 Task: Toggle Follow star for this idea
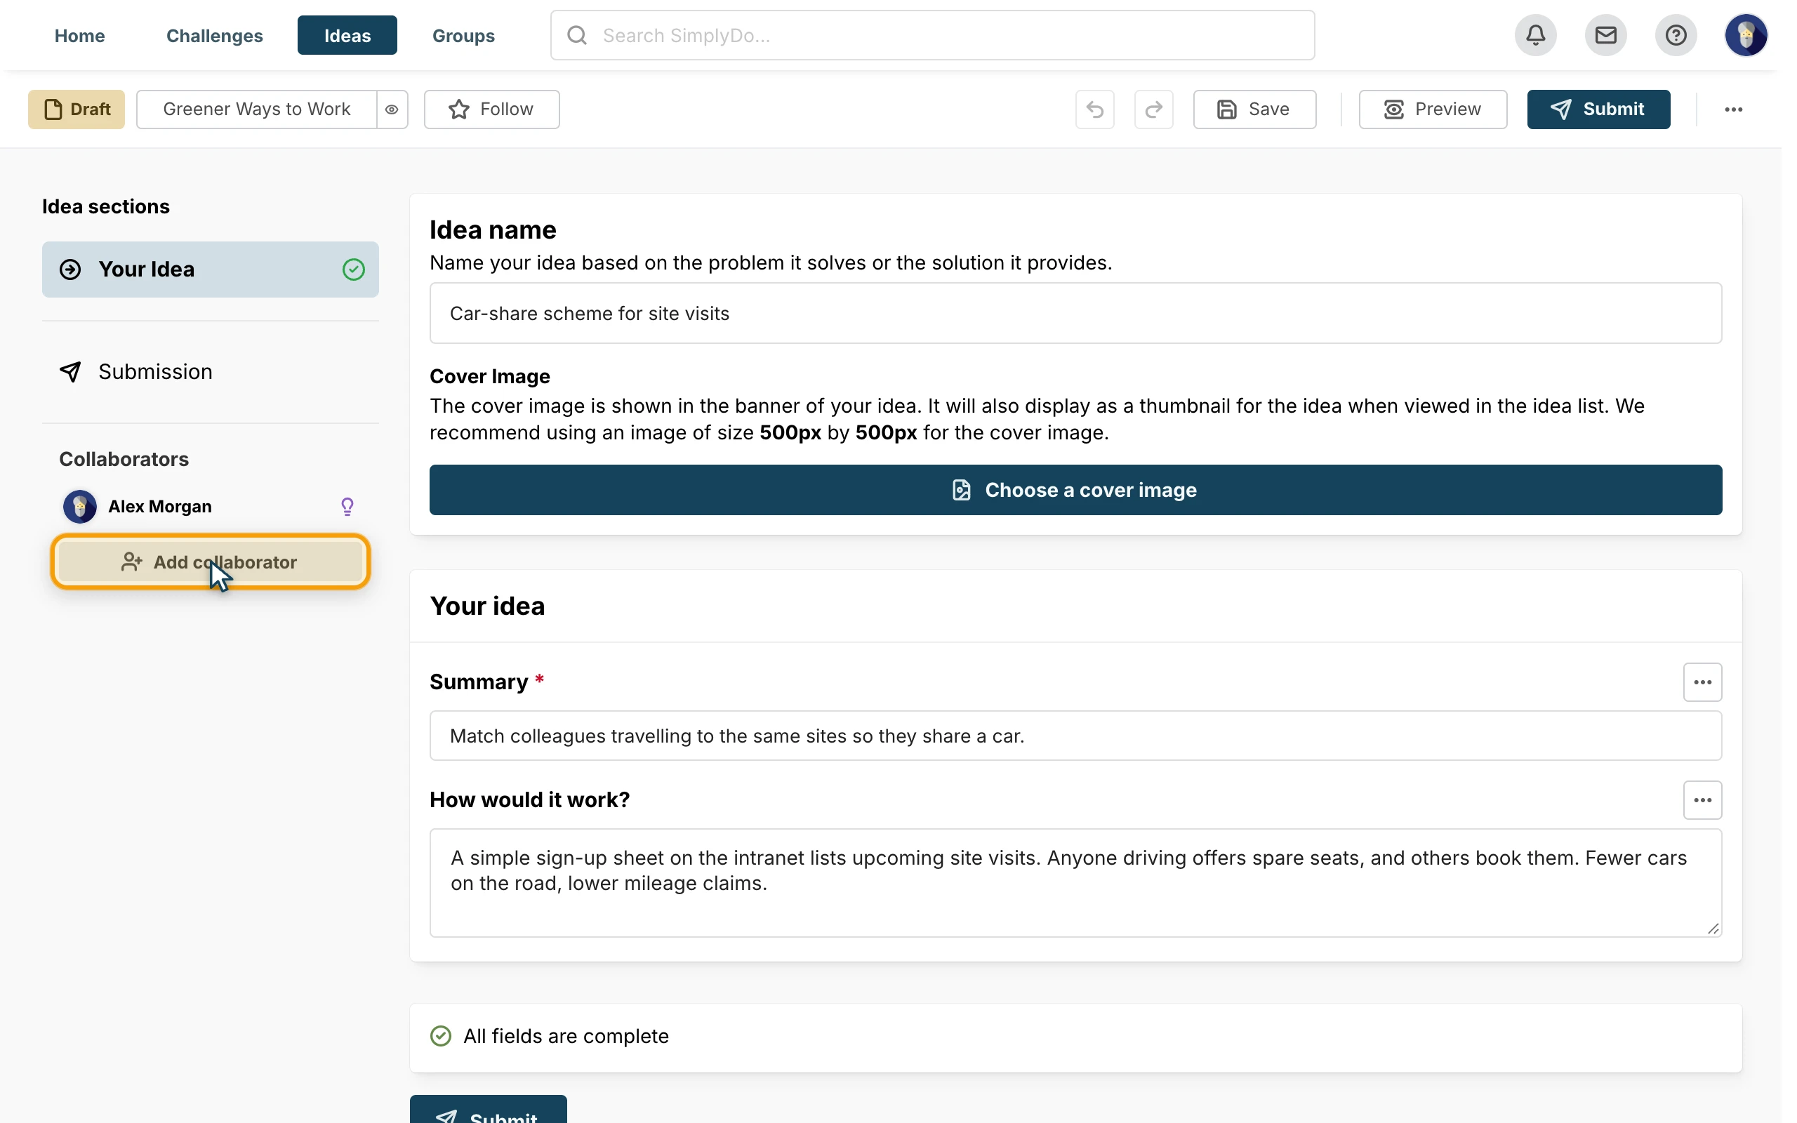(x=491, y=109)
